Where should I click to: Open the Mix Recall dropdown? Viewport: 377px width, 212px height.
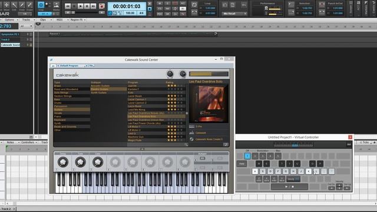[234, 14]
